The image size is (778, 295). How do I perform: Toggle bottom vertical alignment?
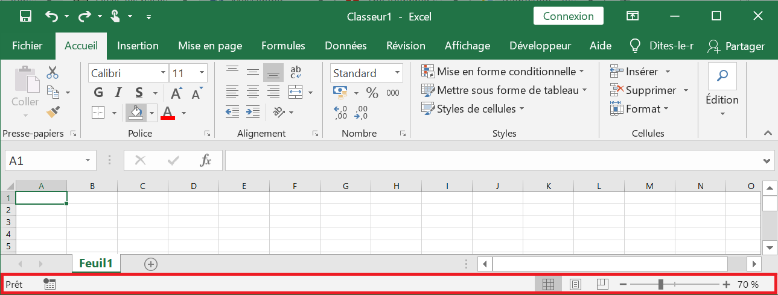pos(273,73)
